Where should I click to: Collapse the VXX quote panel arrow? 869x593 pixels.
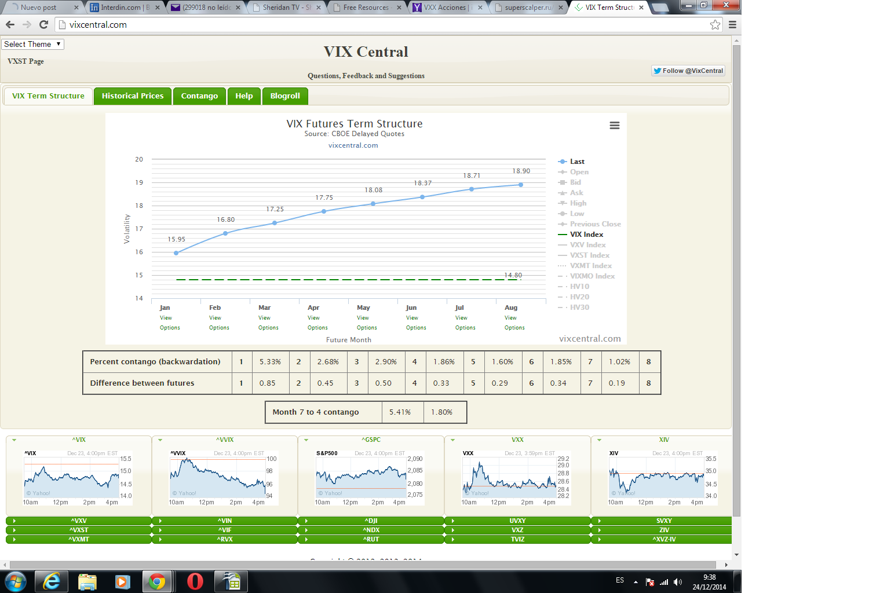click(452, 440)
